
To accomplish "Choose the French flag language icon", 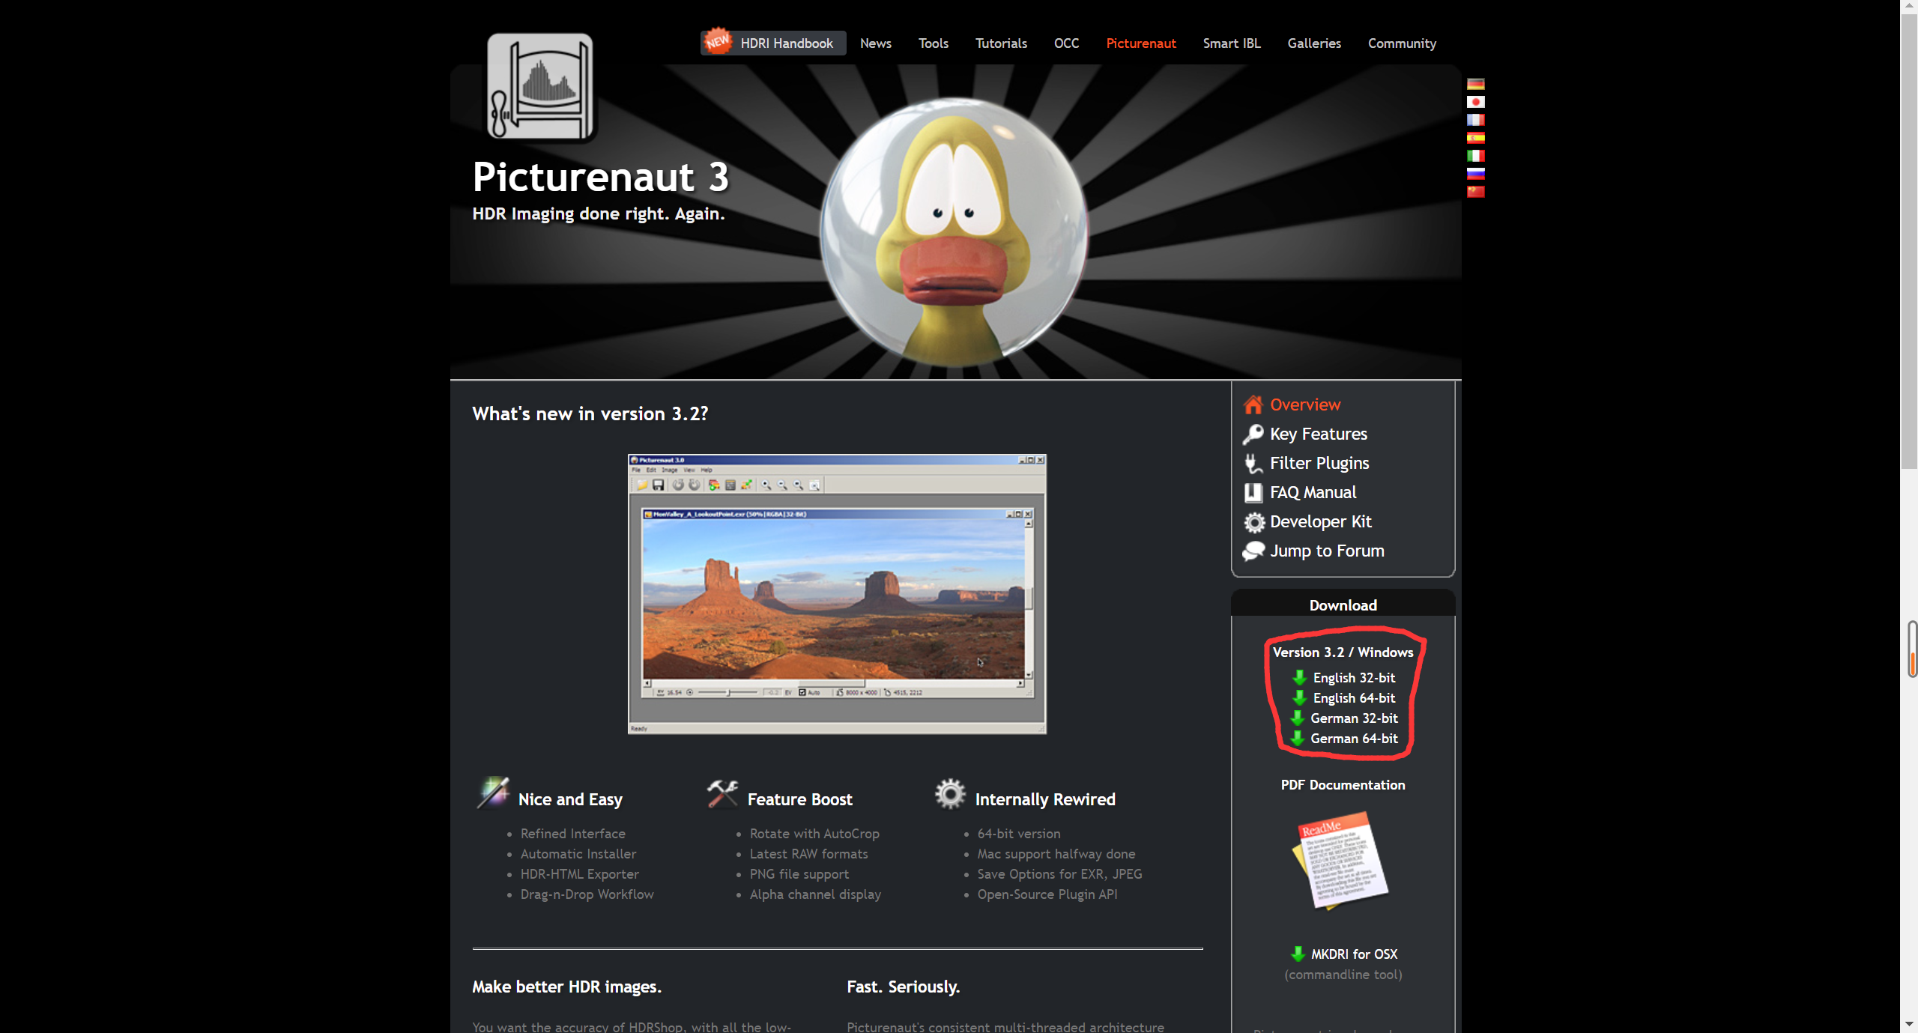I will pyautogui.click(x=1475, y=120).
